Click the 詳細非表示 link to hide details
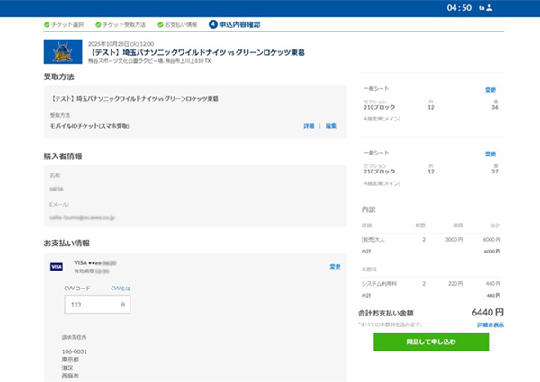540x382 pixels. click(490, 324)
